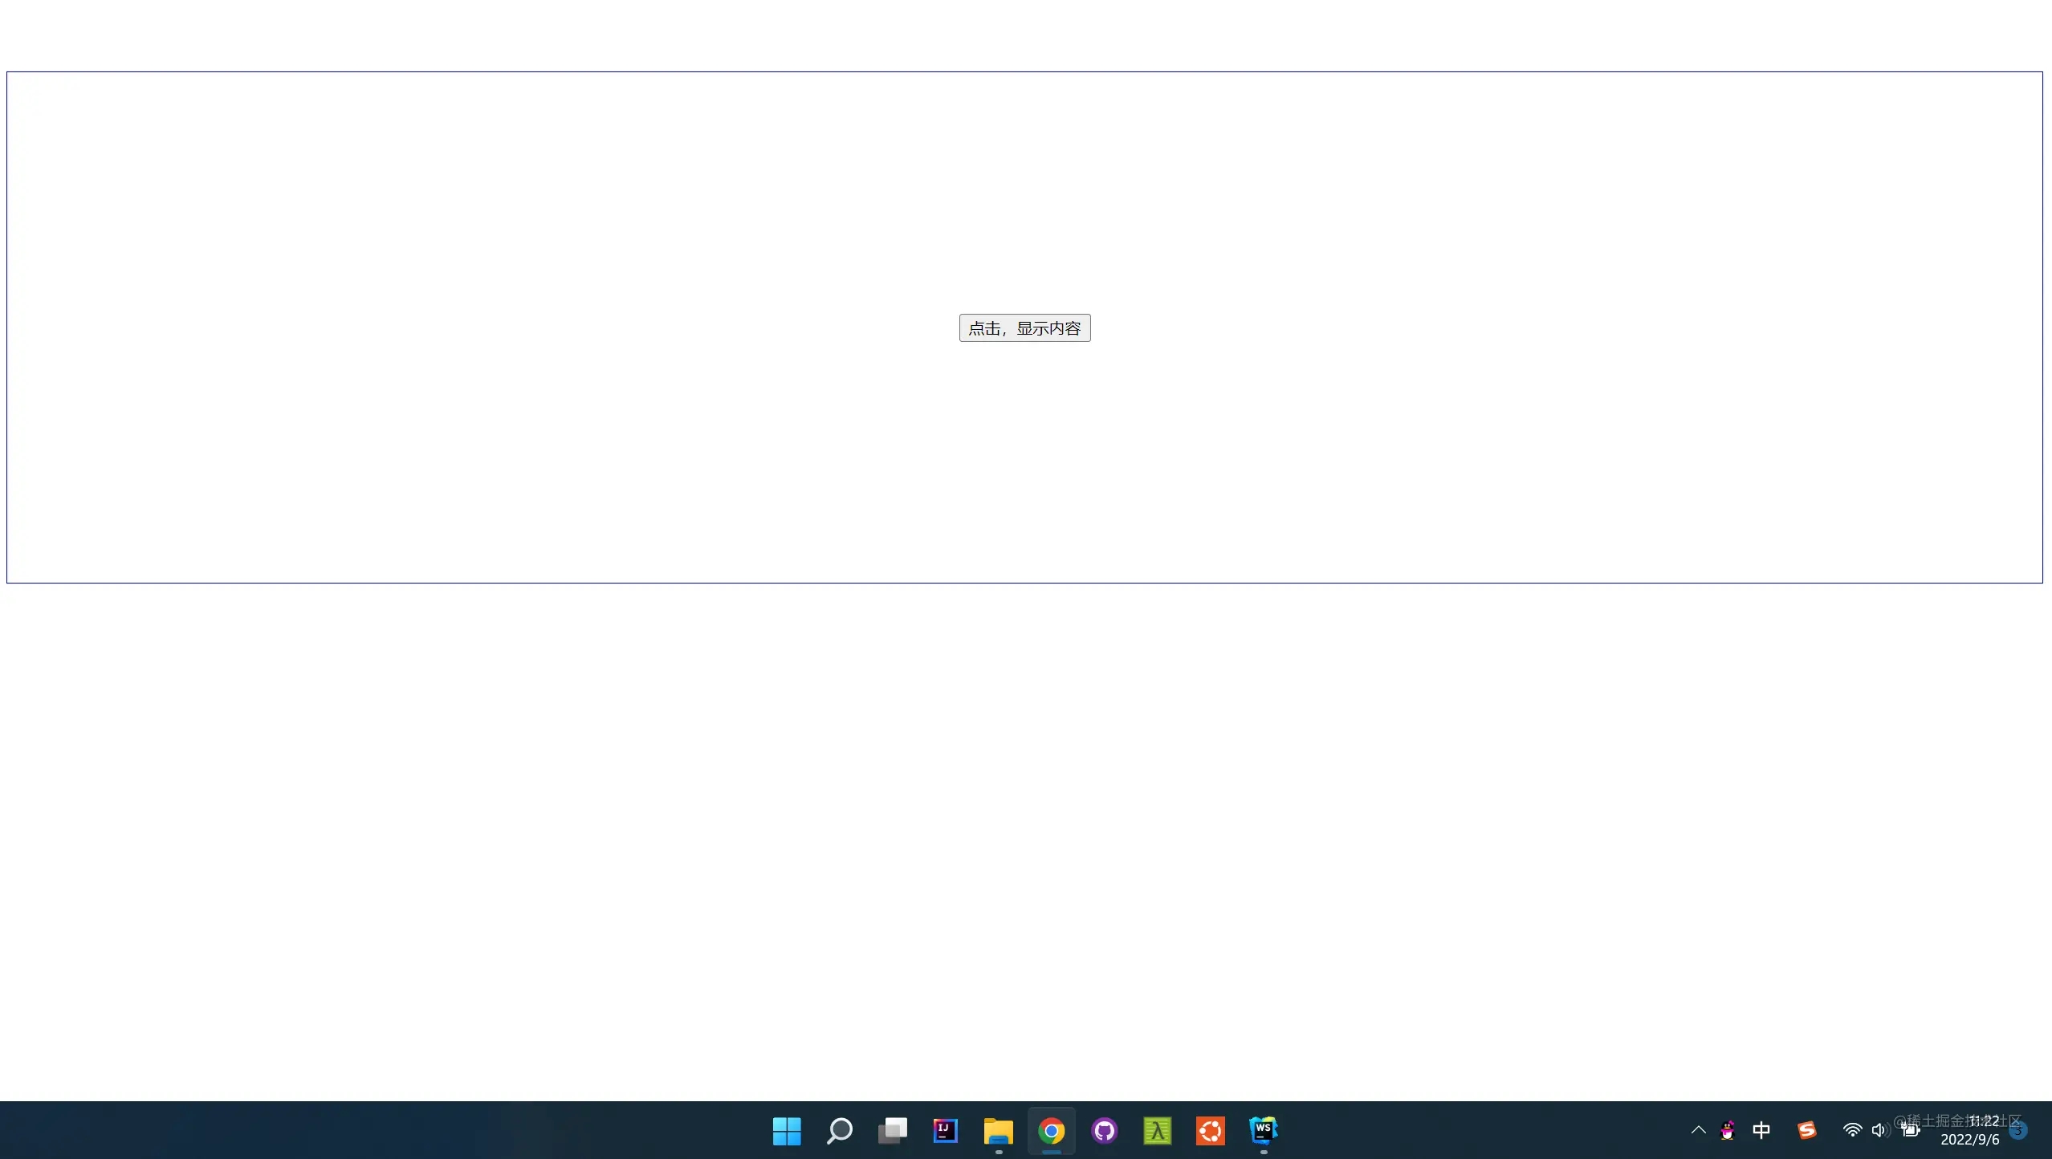Open GitHub Desktop from the taskbar
Screen dimensions: 2052x1159
tap(1104, 1131)
